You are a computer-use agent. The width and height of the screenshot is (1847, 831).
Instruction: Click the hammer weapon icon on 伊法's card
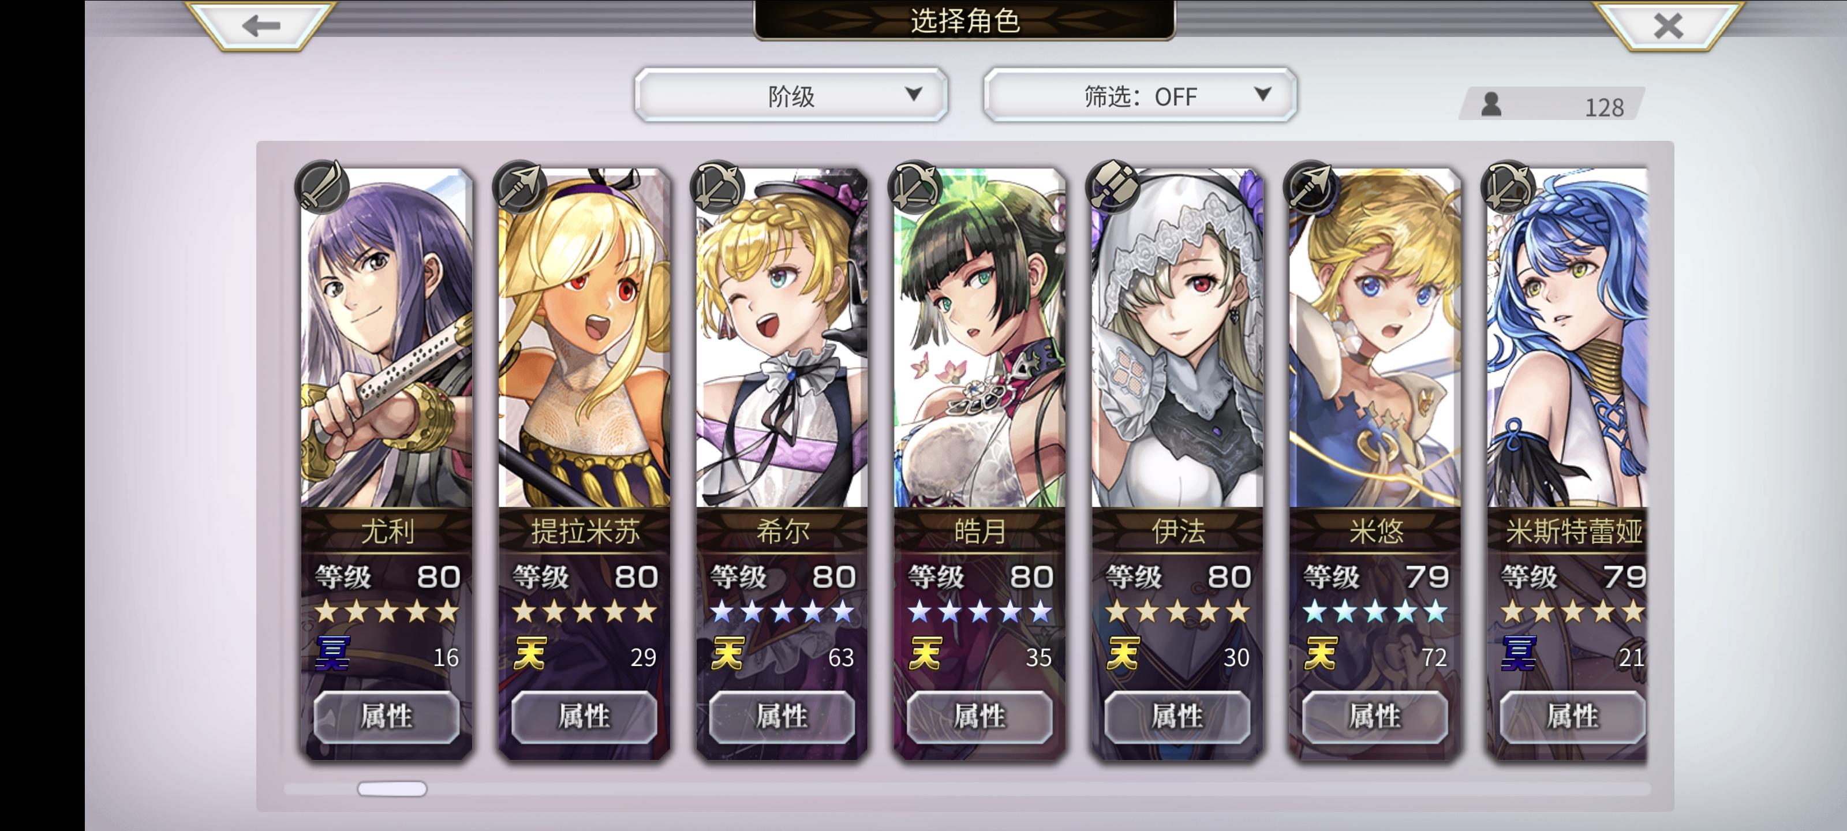pos(1113,186)
